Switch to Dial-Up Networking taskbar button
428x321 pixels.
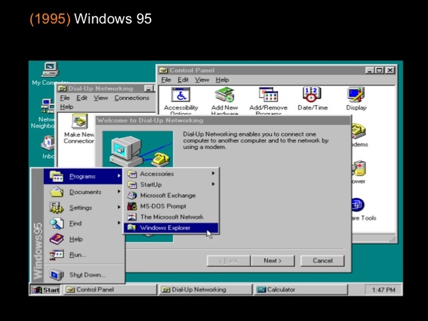pyautogui.click(x=205, y=290)
